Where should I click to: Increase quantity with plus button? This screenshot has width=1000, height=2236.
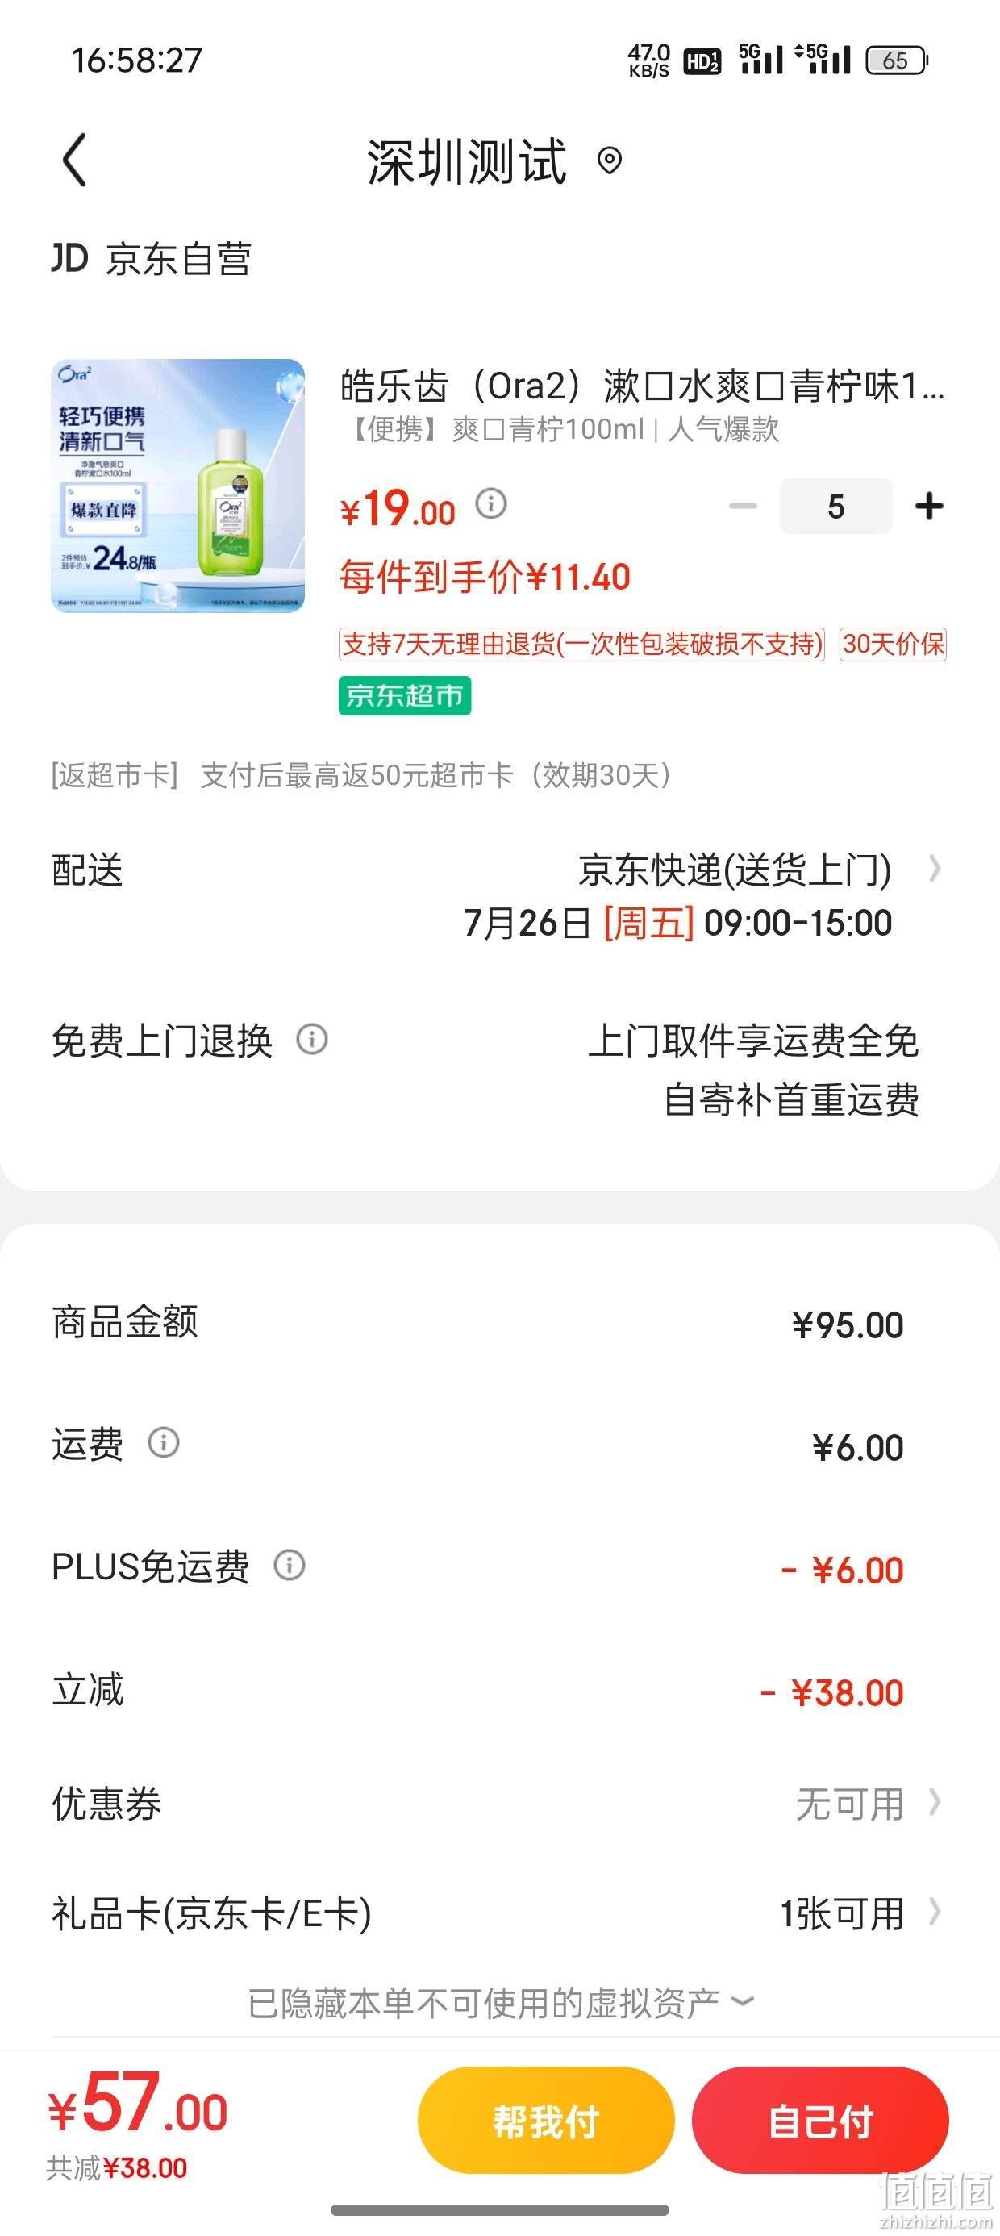[x=930, y=506]
